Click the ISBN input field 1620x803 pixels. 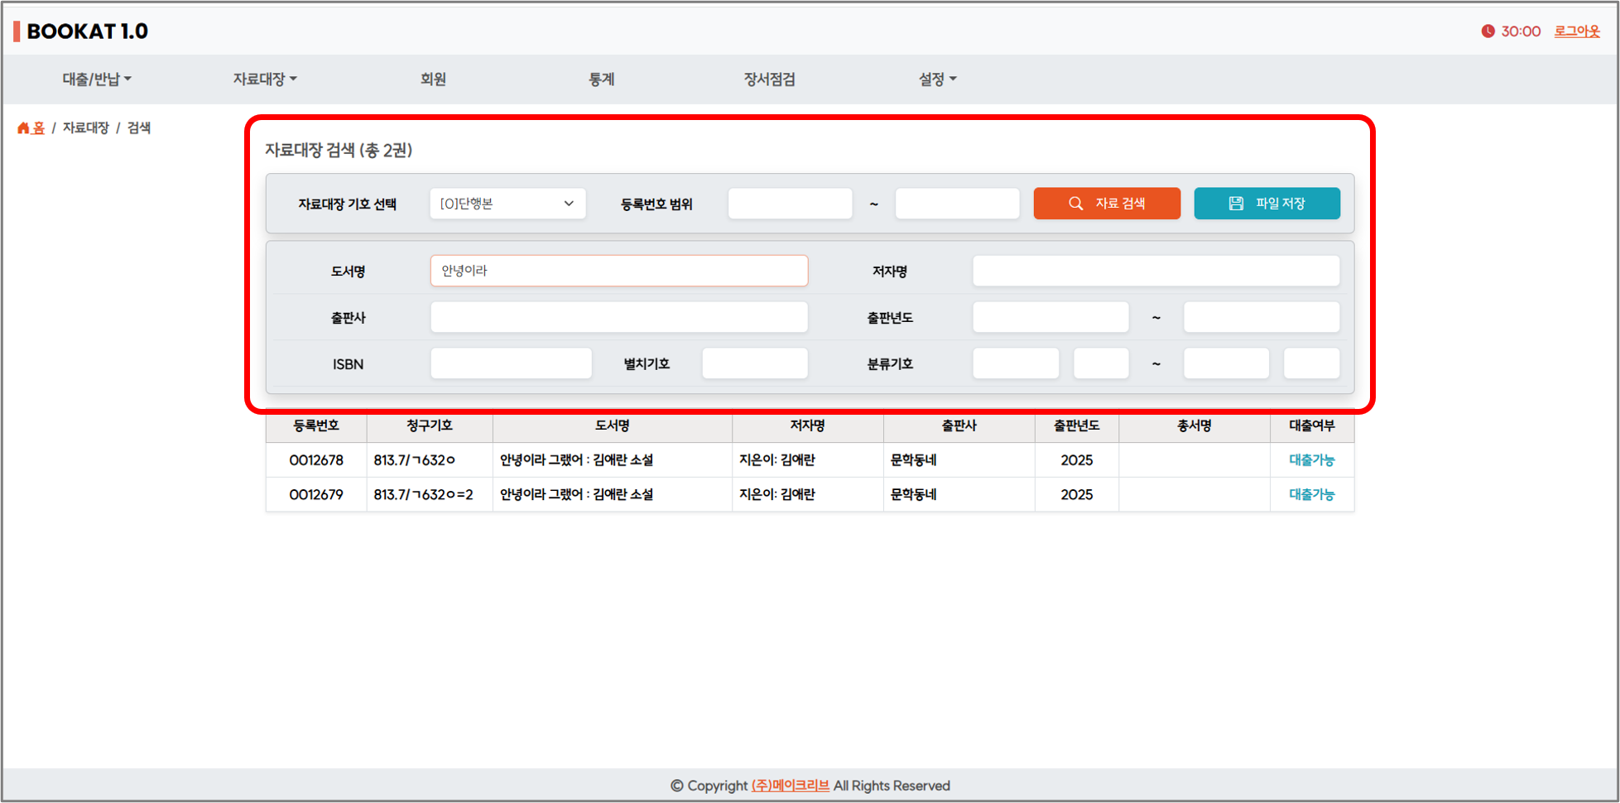(511, 363)
